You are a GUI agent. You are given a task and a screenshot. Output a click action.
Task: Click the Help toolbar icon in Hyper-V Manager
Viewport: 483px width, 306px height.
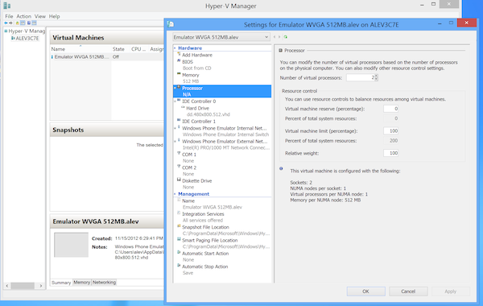pos(29,23)
